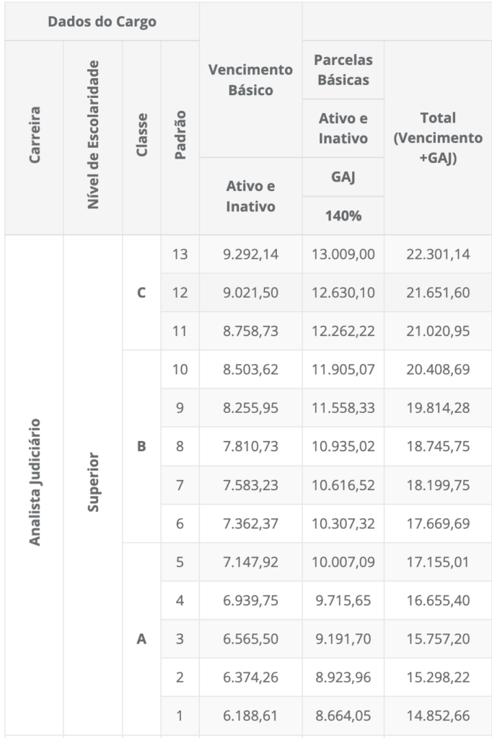Click the GAJ value 10.935,02
The width and height of the screenshot is (492, 738).
(343, 446)
